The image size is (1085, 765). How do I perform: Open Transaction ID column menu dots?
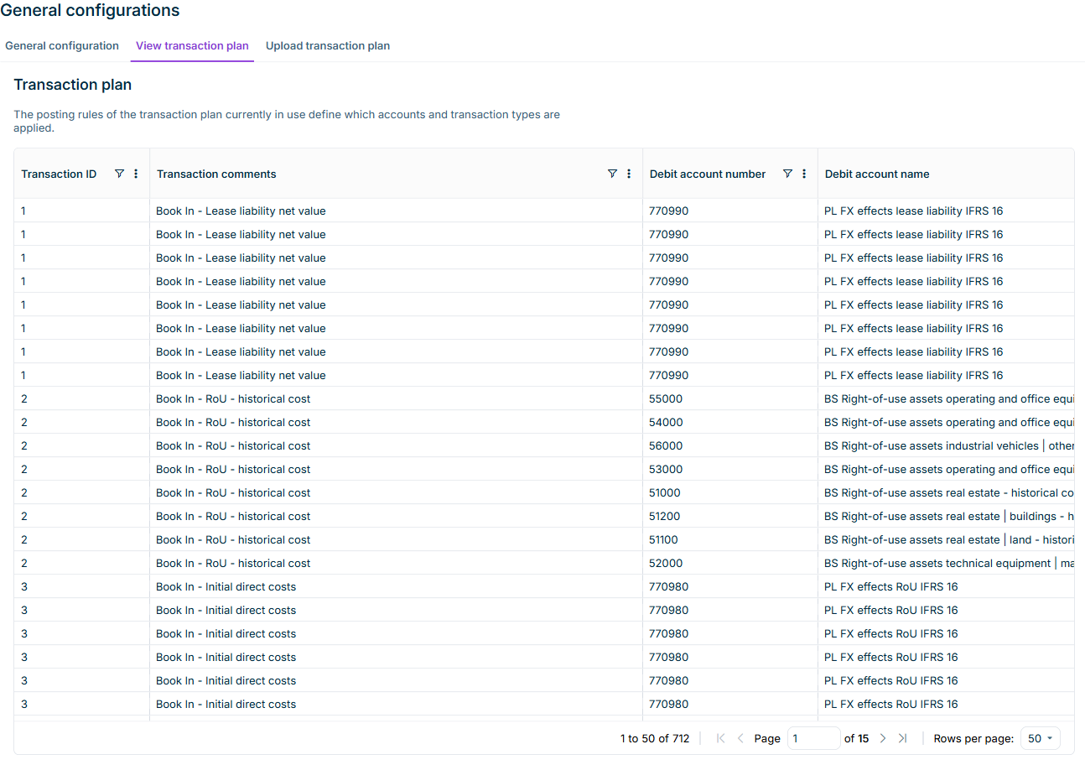[x=136, y=174]
